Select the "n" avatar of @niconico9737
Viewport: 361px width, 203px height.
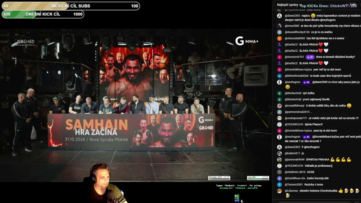tap(279, 57)
